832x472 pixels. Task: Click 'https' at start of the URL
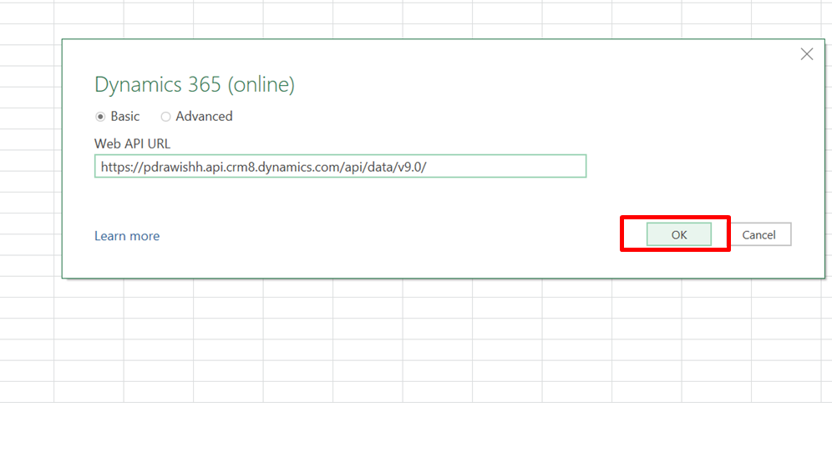[x=115, y=167]
